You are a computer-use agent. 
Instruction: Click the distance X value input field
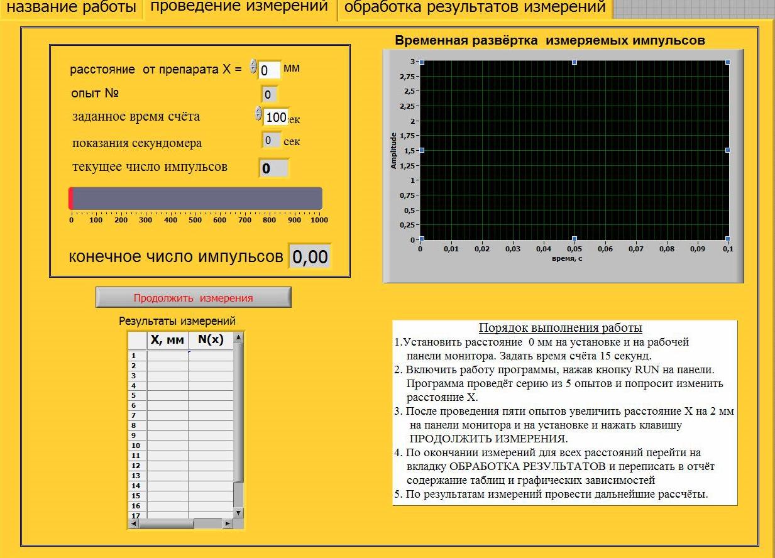[270, 70]
